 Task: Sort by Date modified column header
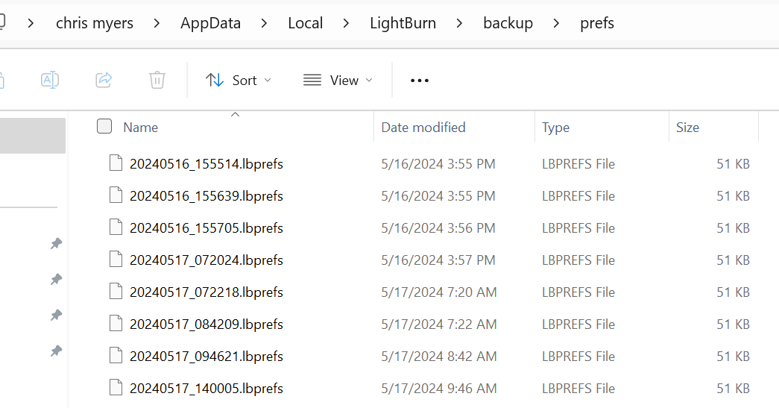(423, 128)
